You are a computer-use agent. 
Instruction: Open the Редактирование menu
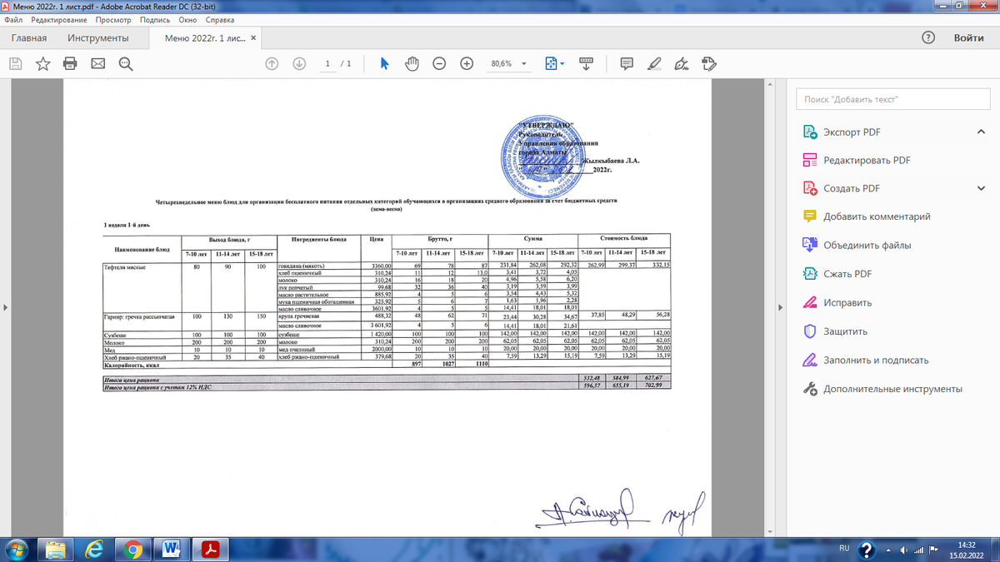(x=57, y=18)
